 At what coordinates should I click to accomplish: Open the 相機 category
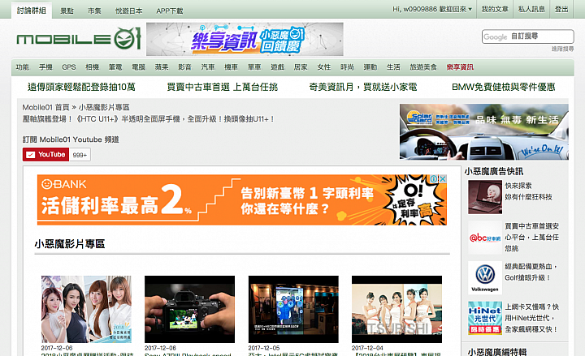(92, 67)
